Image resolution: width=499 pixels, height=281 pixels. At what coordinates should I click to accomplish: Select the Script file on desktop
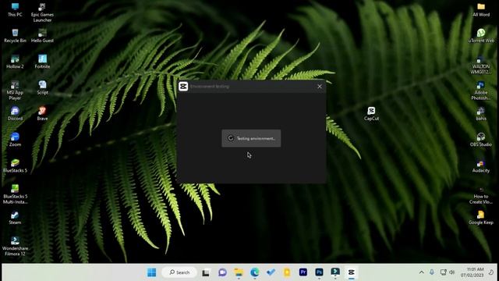42,87
